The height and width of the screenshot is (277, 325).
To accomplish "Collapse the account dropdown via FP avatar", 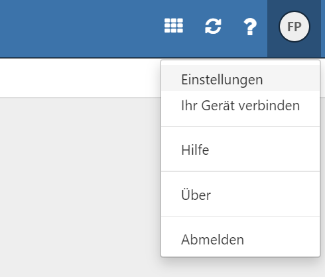I will tap(294, 27).
